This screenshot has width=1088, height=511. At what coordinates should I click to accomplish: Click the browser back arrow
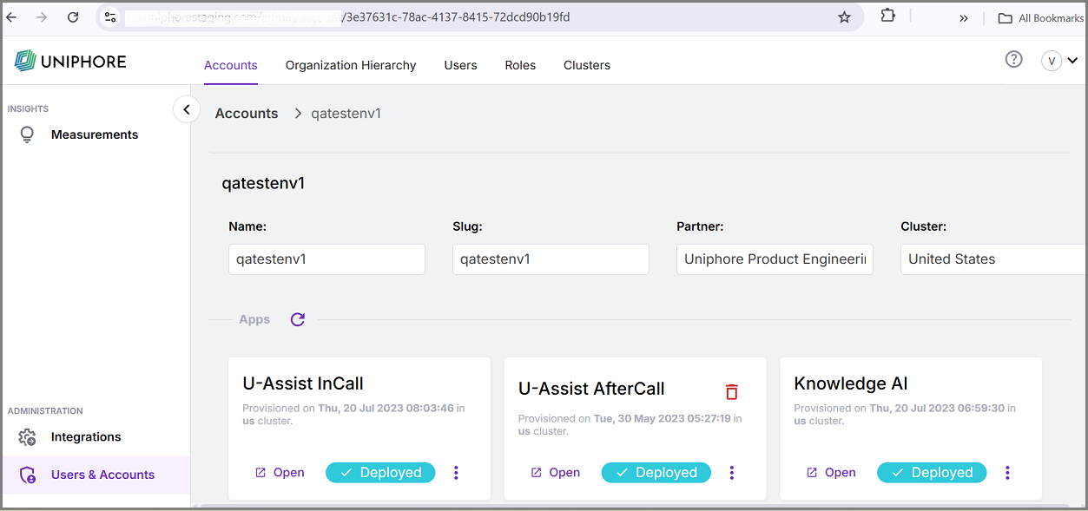12,17
